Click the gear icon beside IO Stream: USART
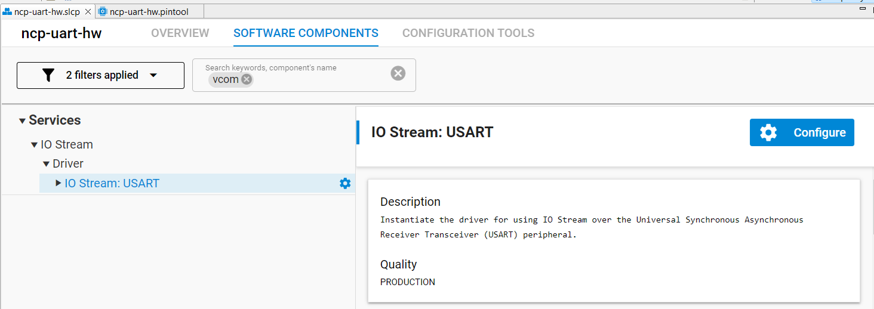This screenshot has height=309, width=874. pyautogui.click(x=344, y=184)
